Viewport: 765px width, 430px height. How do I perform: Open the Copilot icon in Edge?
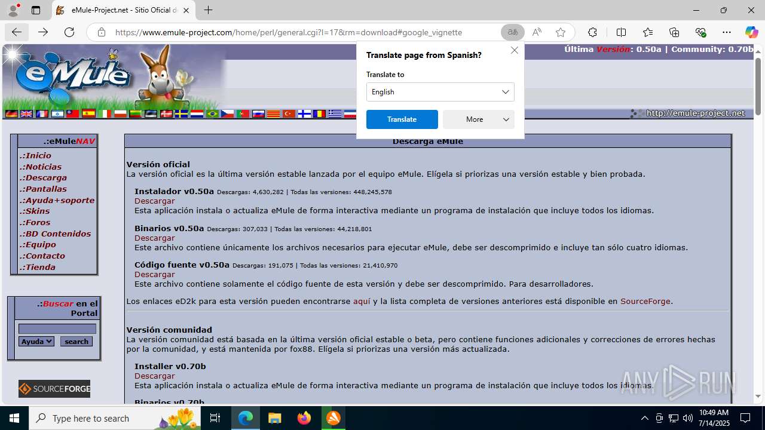tap(751, 32)
